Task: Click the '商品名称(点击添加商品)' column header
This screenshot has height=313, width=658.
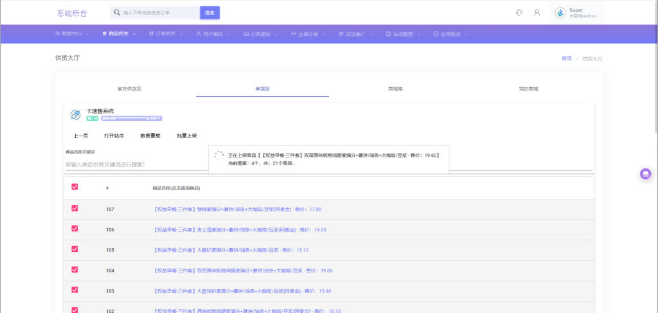Action: point(176,188)
